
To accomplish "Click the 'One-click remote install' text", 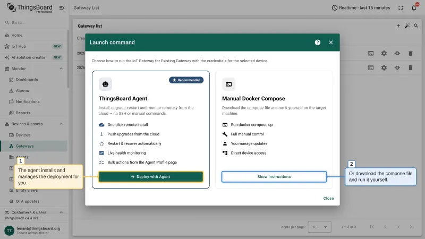I will coord(127,125).
